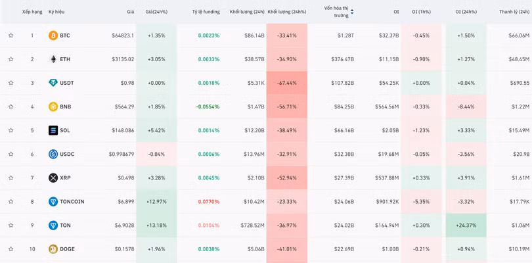Toggle favorite star for TONCOIN row

[x=11, y=201]
